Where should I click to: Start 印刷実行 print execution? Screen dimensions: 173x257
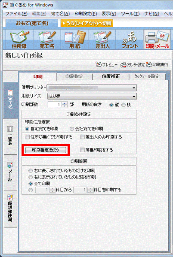click(157, 65)
